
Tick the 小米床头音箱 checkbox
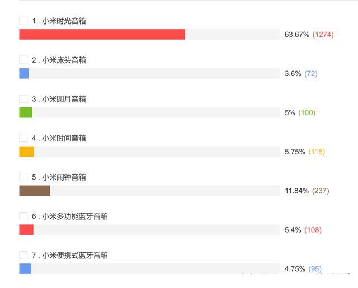23,60
